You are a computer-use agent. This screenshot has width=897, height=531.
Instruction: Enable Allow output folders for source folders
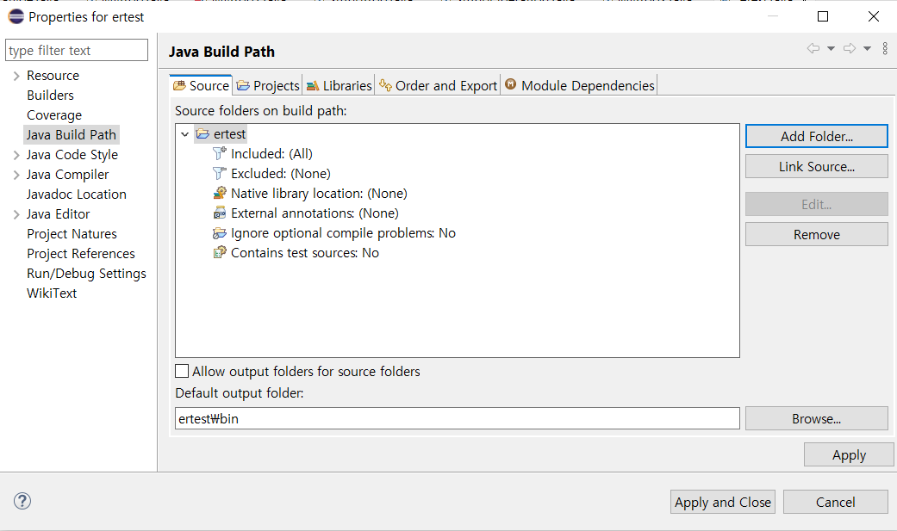click(x=182, y=372)
